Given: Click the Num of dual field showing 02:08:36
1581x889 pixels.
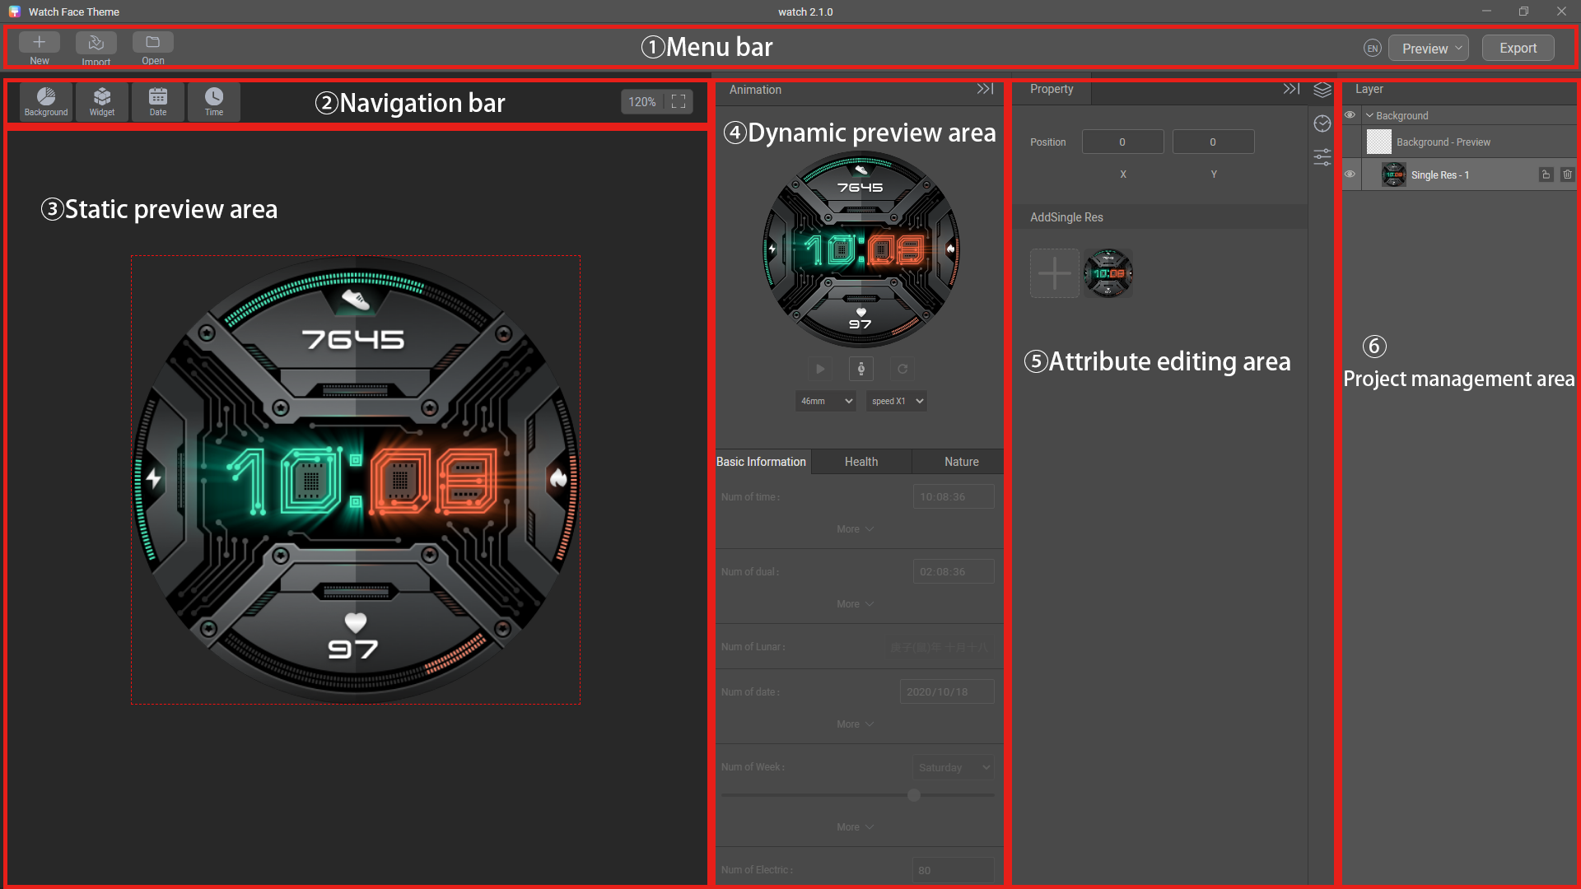Looking at the screenshot, I should coord(954,572).
